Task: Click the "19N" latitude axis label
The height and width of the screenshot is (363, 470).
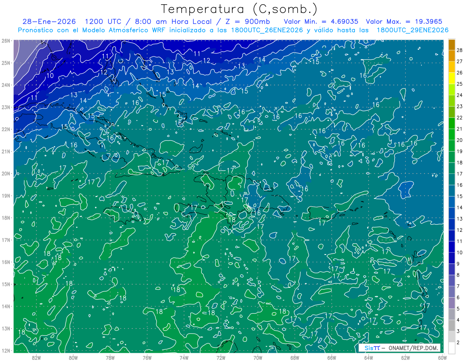Action: click(x=6, y=195)
